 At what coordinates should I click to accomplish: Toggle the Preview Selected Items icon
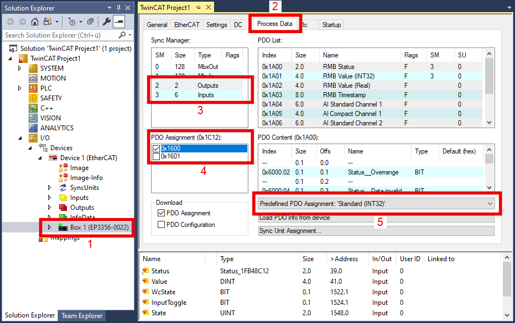click(119, 22)
